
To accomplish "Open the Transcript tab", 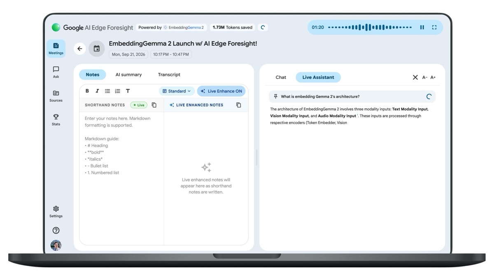I will tap(169, 75).
